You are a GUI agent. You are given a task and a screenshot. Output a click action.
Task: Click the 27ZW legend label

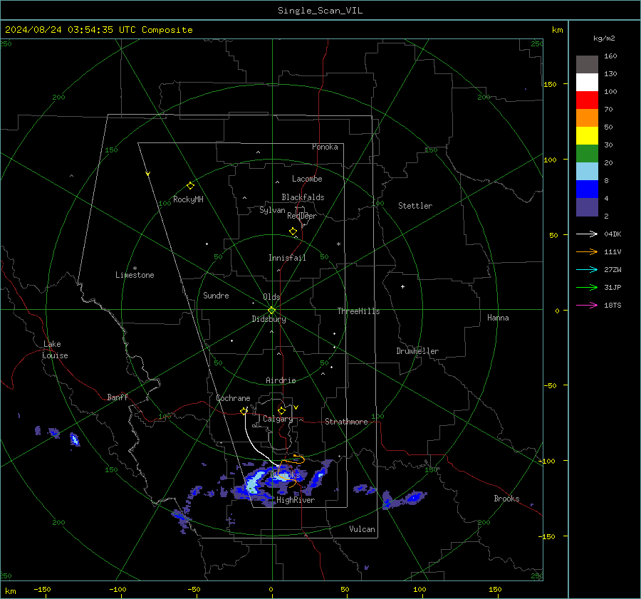(613, 269)
